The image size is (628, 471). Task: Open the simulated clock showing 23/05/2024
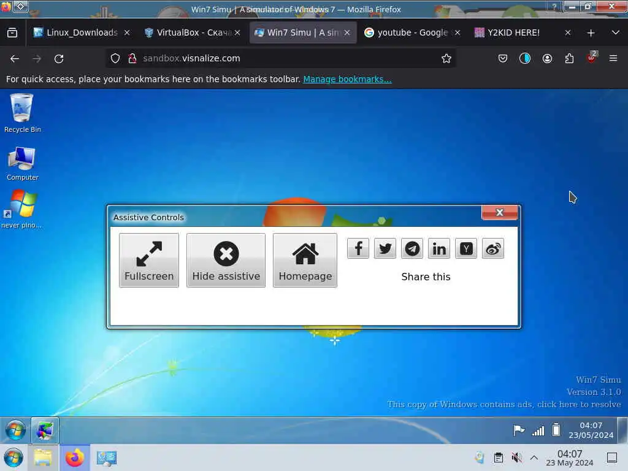pyautogui.click(x=591, y=430)
